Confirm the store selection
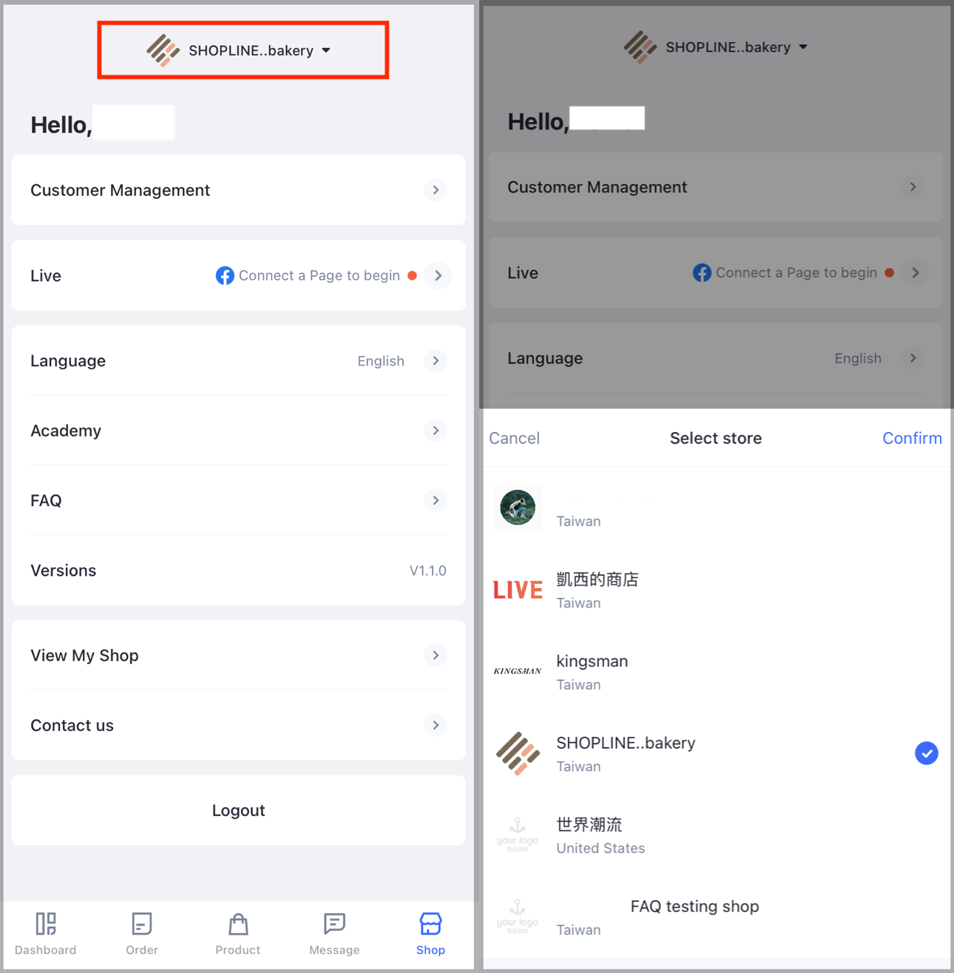 coord(912,438)
